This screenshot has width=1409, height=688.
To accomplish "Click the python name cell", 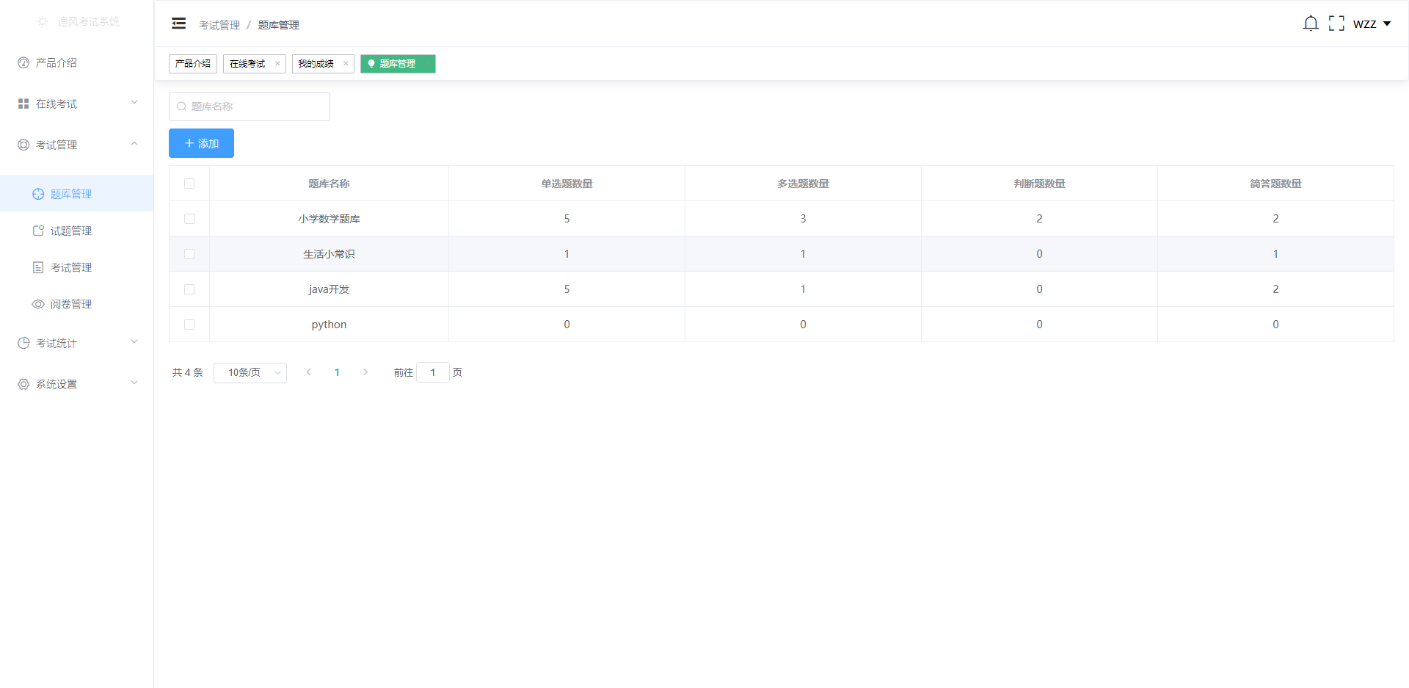I will coord(329,325).
